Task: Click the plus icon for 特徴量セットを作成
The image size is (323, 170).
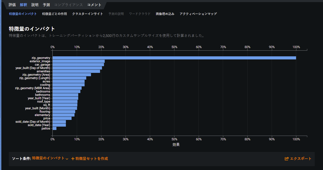Action: (73, 159)
